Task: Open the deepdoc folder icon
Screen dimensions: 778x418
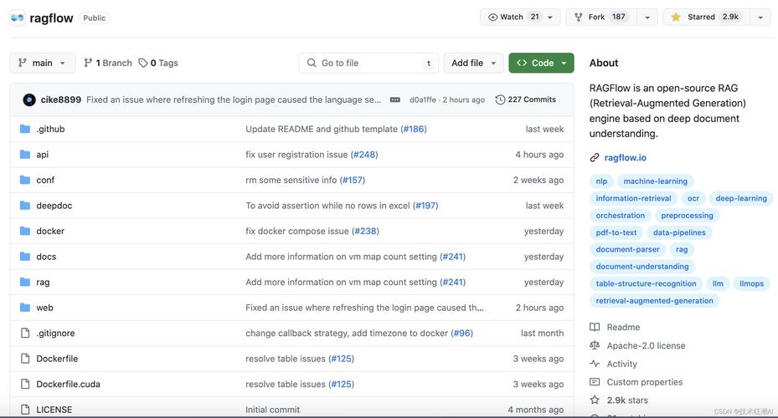Action: 25,206
